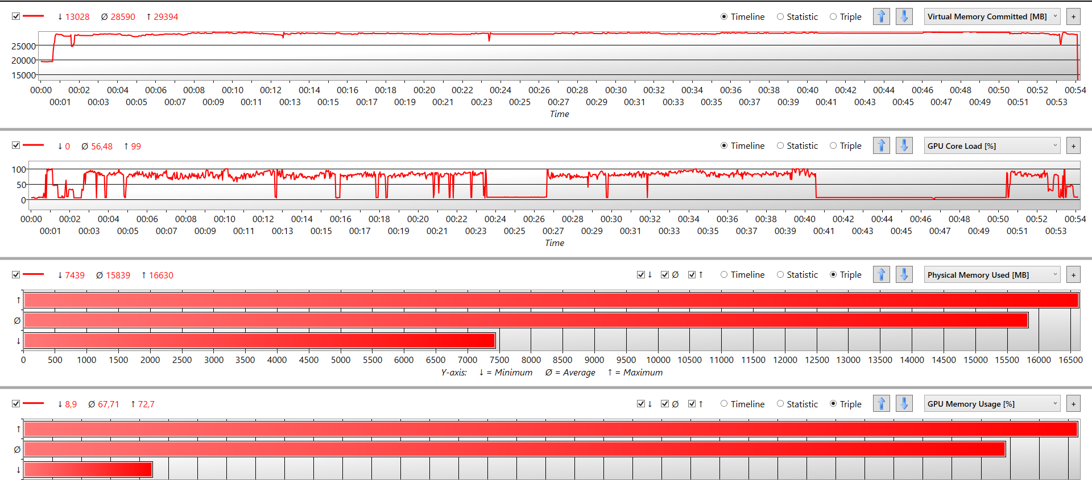The height and width of the screenshot is (480, 1092).
Task: Click the GPU Memory average value 67,71
Action: [x=109, y=404]
